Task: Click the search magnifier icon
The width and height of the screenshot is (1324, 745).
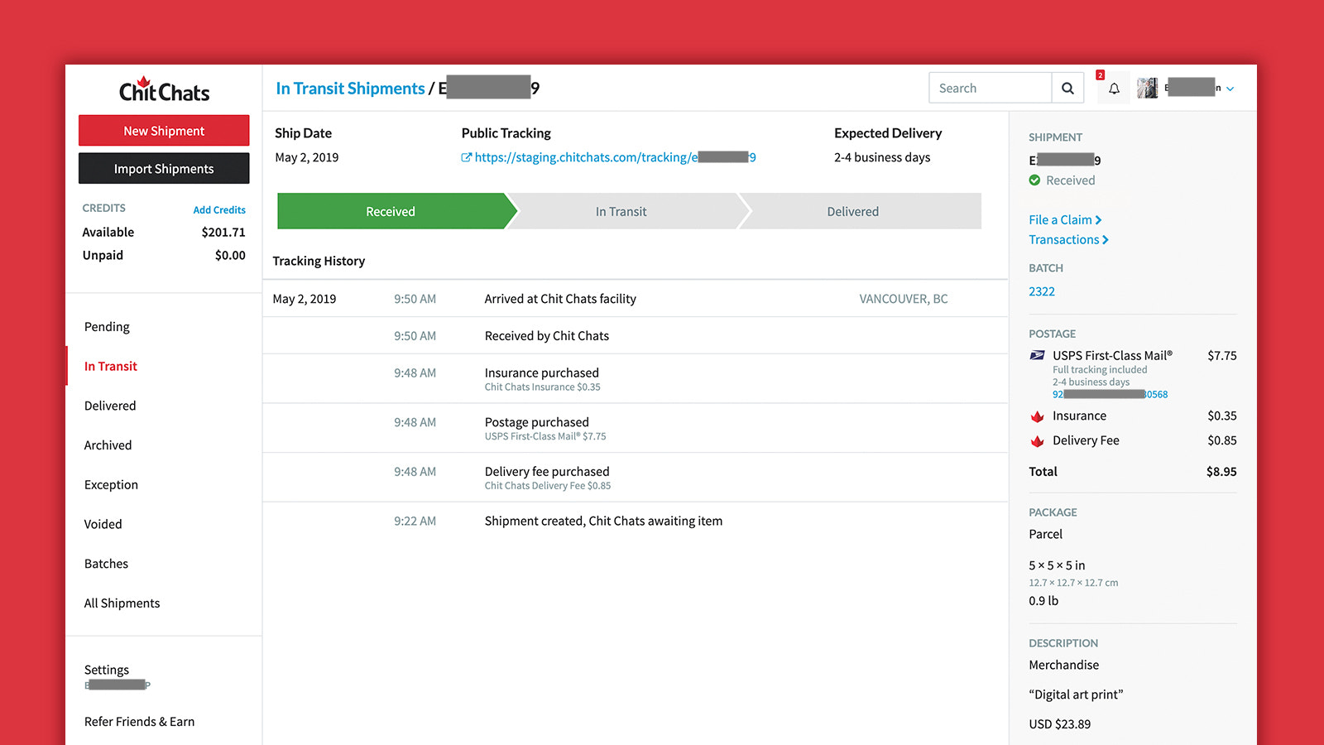Action: pos(1067,88)
